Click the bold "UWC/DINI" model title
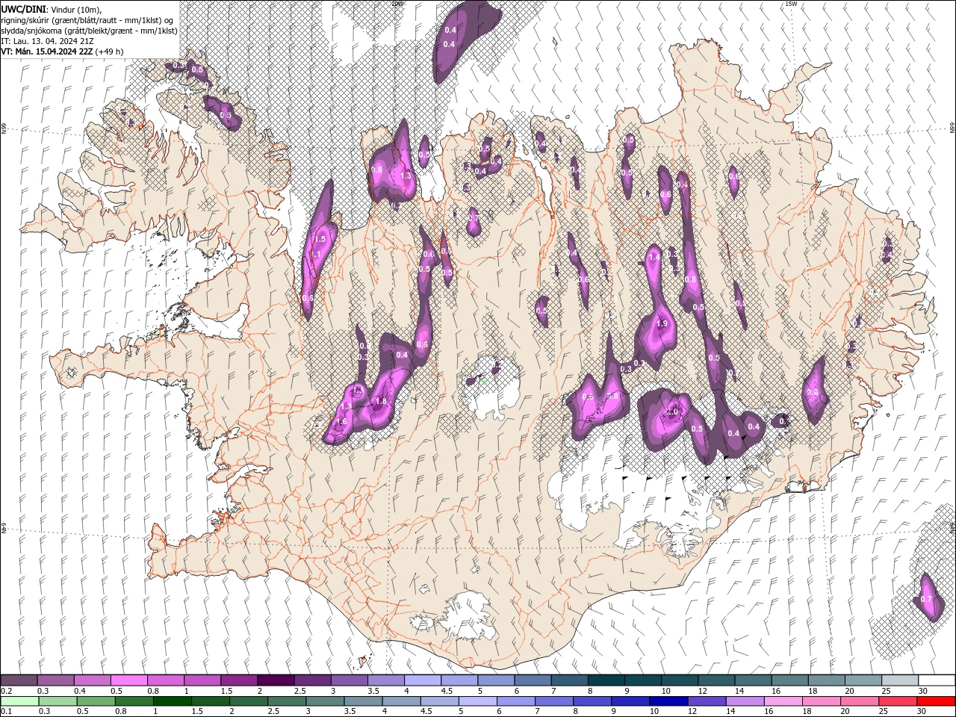The height and width of the screenshot is (717, 956). click(24, 8)
